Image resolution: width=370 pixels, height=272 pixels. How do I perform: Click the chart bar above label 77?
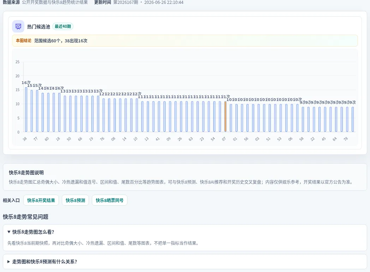point(37,111)
